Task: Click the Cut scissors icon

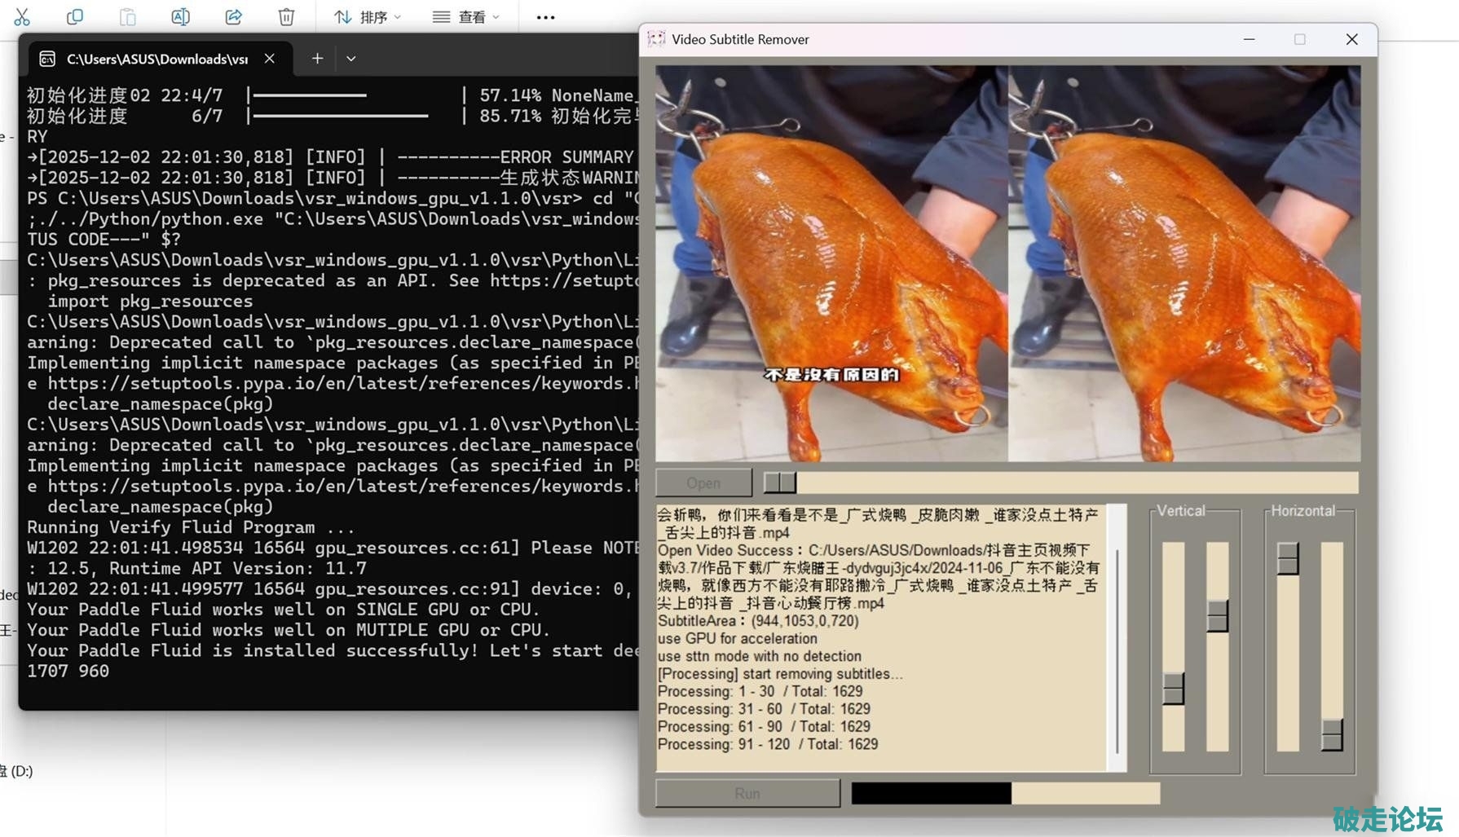Action: coord(22,16)
